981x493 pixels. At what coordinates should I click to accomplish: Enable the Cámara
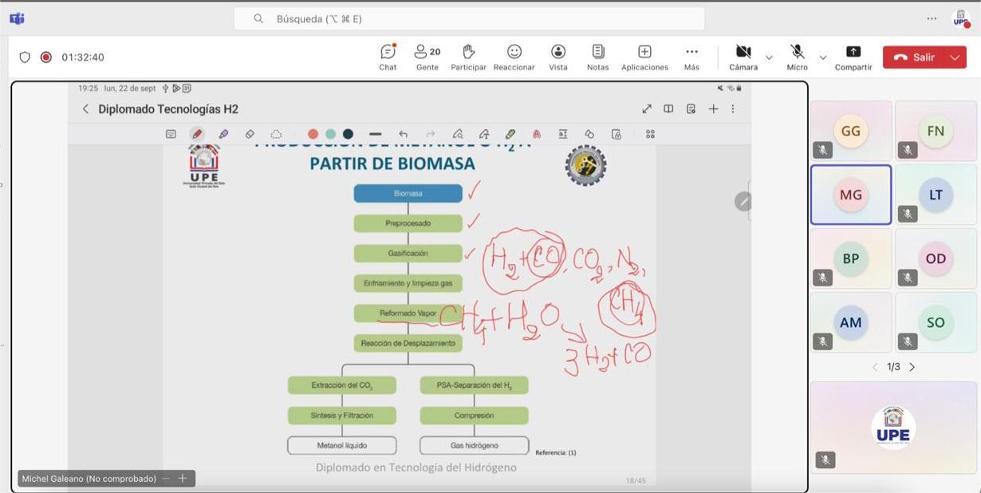pos(742,56)
